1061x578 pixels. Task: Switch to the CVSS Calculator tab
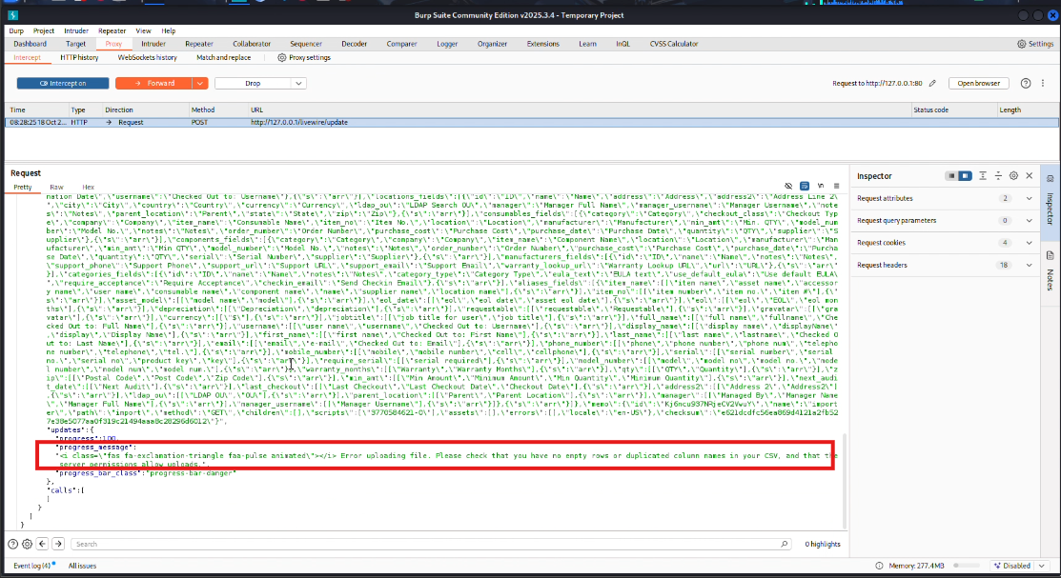click(674, 44)
